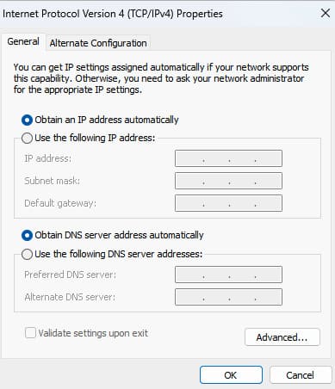Click the dialog title bar text
The image size is (335, 389).
(x=113, y=14)
